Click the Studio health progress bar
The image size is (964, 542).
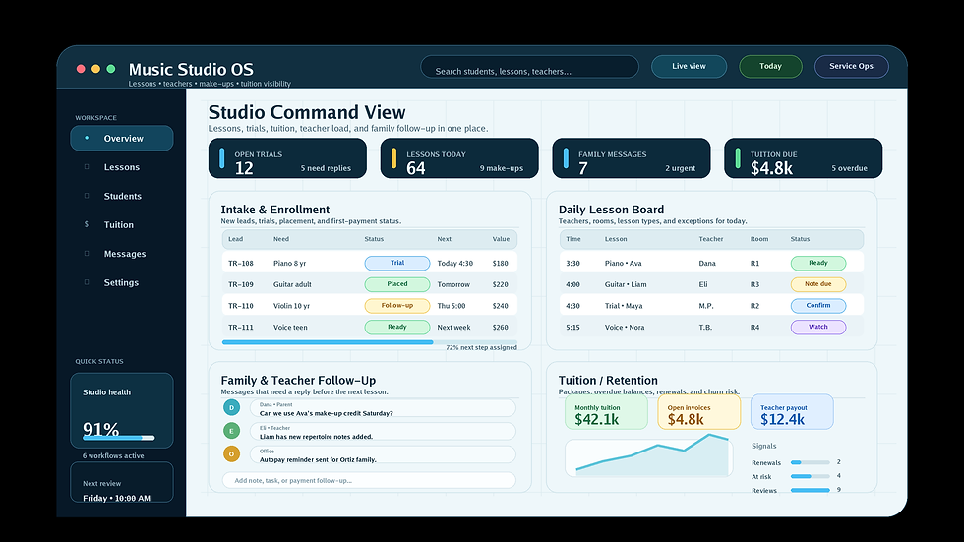[119, 438]
